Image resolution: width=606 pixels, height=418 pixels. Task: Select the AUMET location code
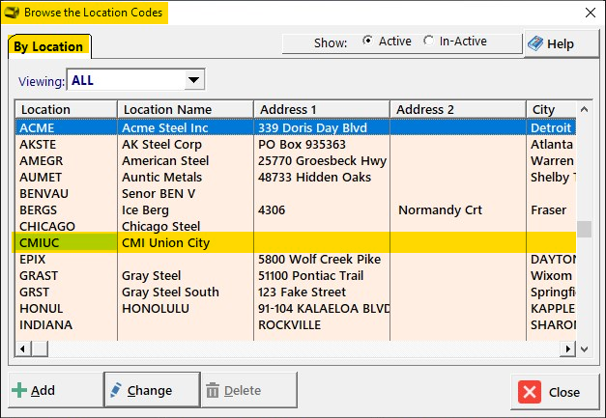point(41,178)
